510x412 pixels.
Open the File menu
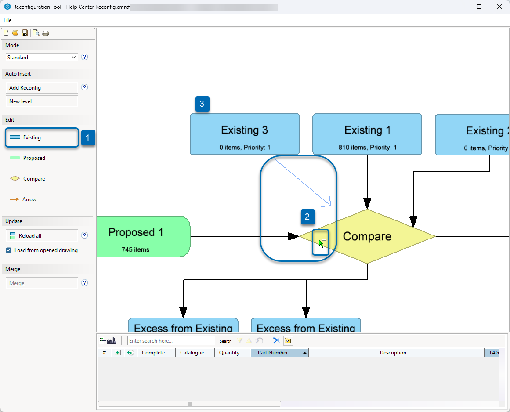pos(7,20)
